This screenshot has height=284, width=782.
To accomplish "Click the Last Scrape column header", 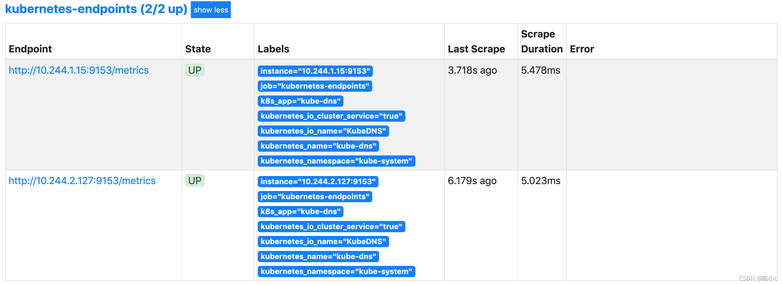I will tap(476, 49).
